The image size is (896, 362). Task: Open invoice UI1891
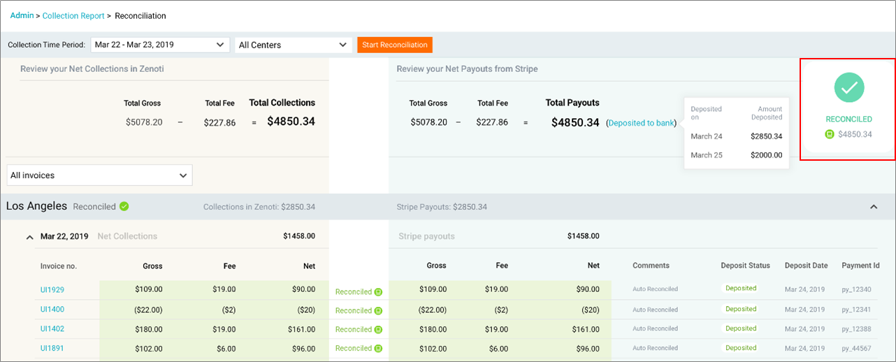(52, 347)
